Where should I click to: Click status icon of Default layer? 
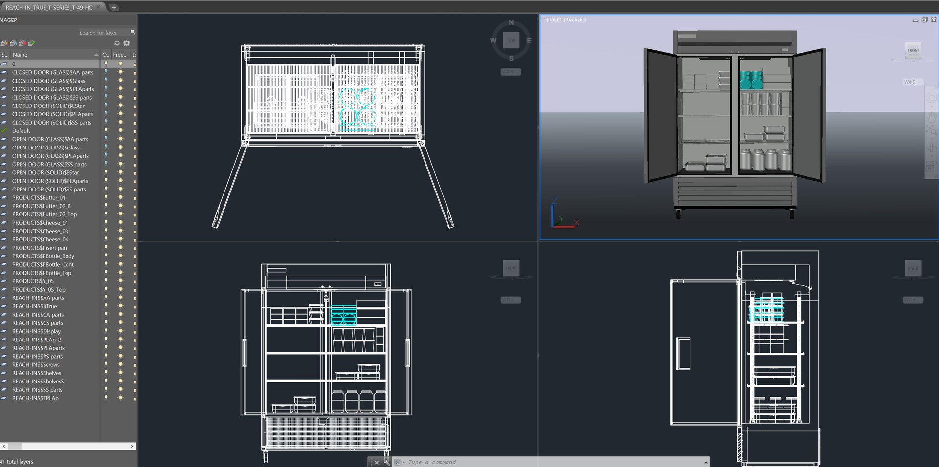pos(4,131)
